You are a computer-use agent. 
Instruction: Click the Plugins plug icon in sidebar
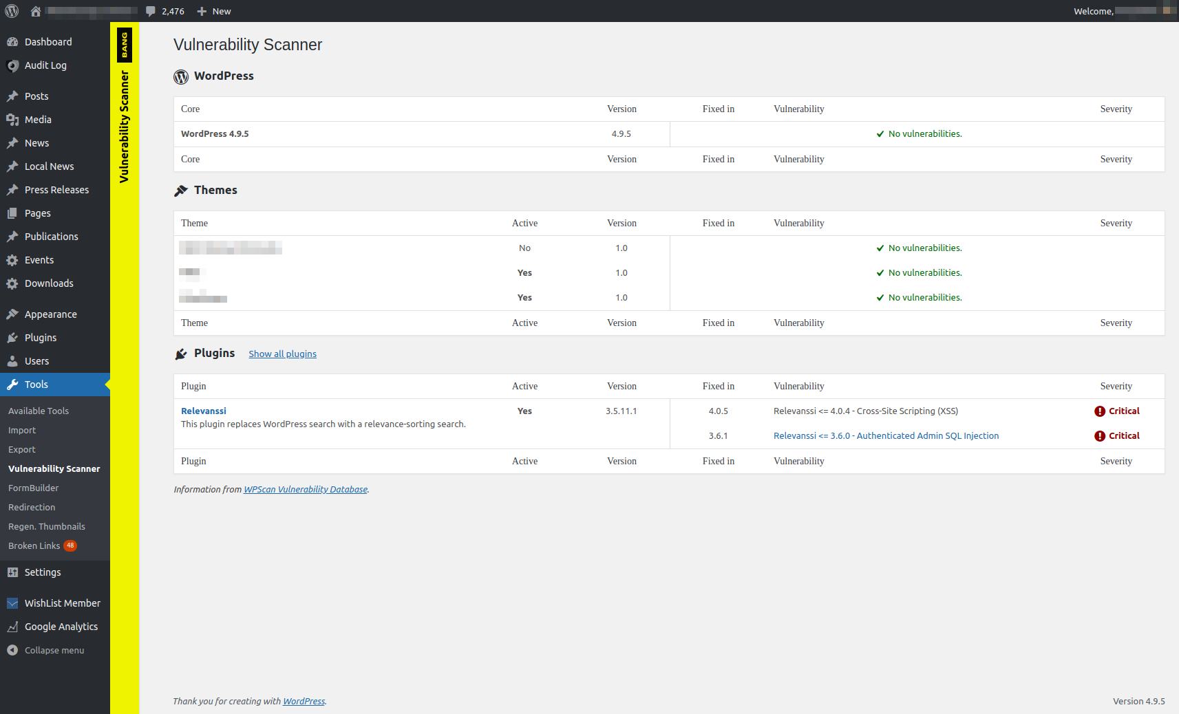pyautogui.click(x=12, y=338)
